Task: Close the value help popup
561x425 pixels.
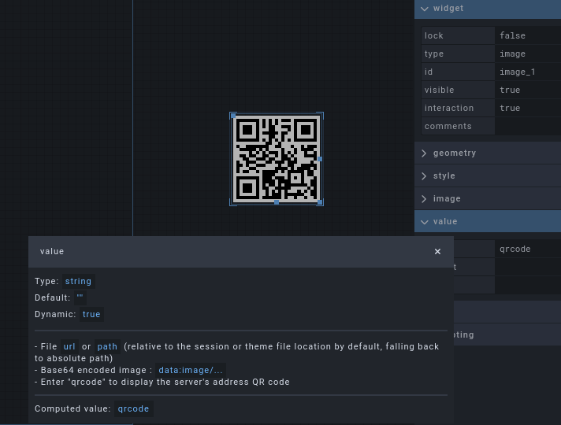Action: tap(437, 252)
